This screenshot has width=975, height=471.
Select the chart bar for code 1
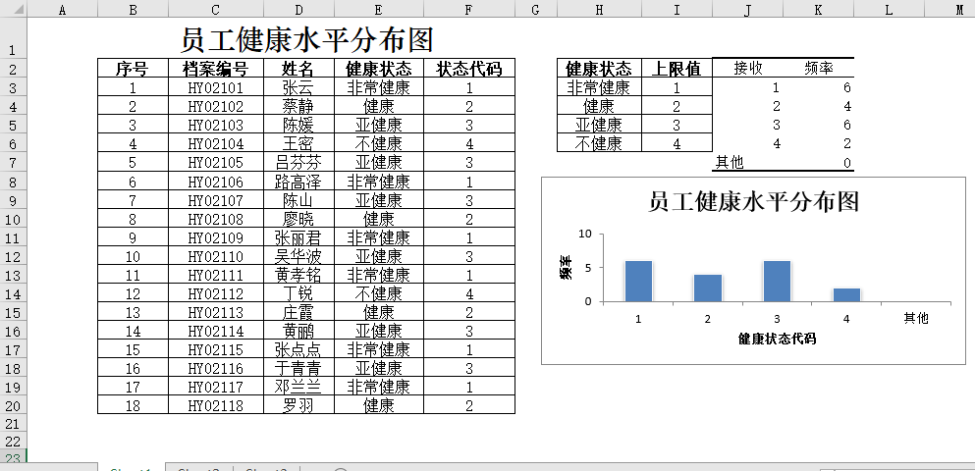tap(638, 281)
